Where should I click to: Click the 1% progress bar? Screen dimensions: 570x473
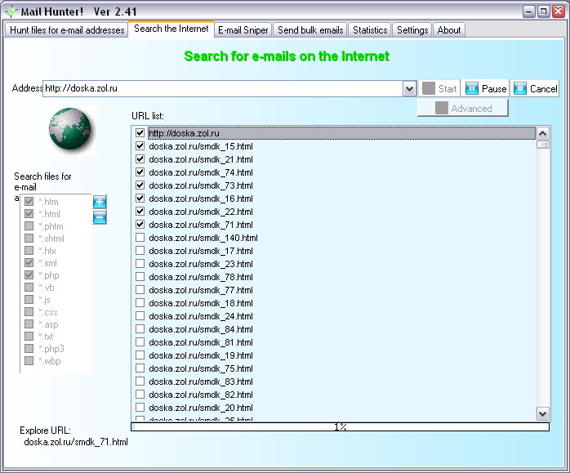340,426
